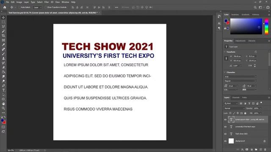The height and width of the screenshot is (152, 271).
Task: Create a new group folder icon
Action: (x=256, y=149)
